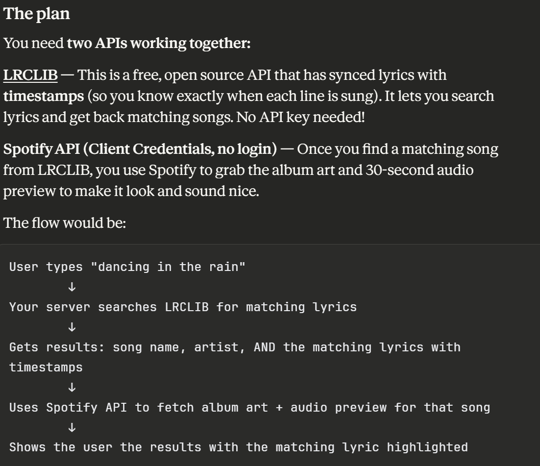Click the first down arrow under "User types"
This screenshot has height=466, width=540.
tap(72, 287)
